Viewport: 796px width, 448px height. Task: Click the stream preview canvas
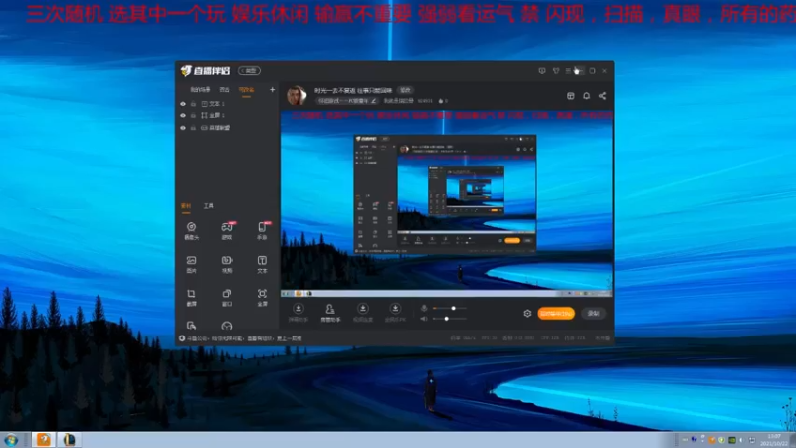click(447, 204)
